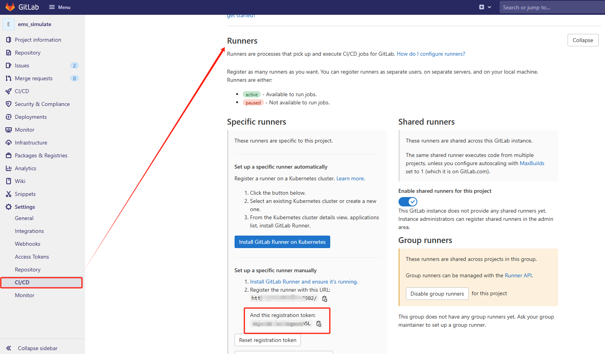Expand the create-new dropdown arrow
This screenshot has width=605, height=354.
point(489,7)
